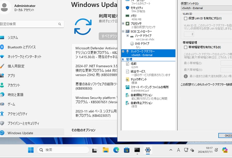Open Microsoft Store from the taskbar
Screen dimensions: 232x158
[127, 150]
